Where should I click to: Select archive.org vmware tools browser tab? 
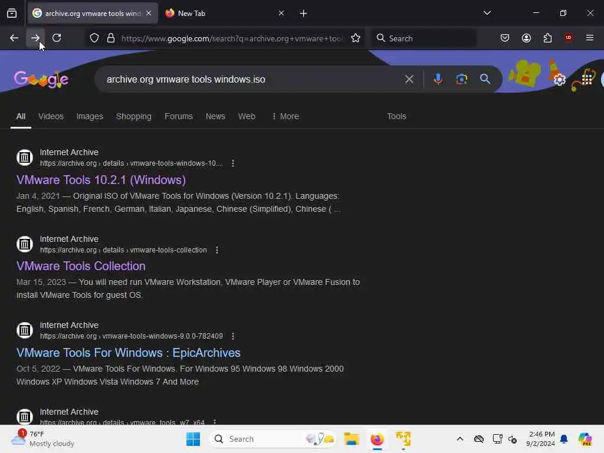coord(93,14)
